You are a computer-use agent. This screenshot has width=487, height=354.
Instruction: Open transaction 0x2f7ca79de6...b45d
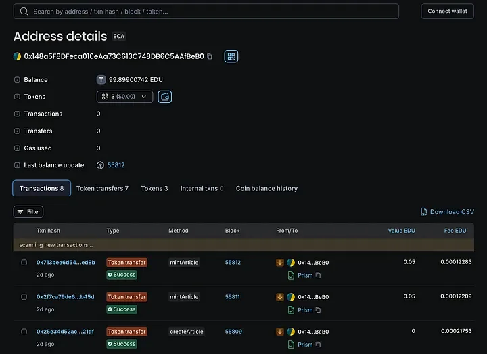tap(65, 297)
